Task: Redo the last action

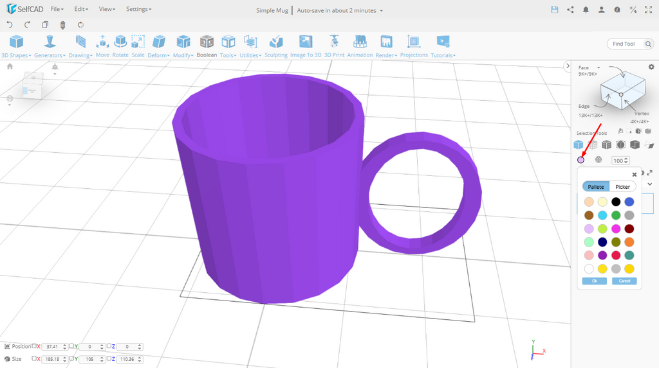Action: click(x=27, y=25)
